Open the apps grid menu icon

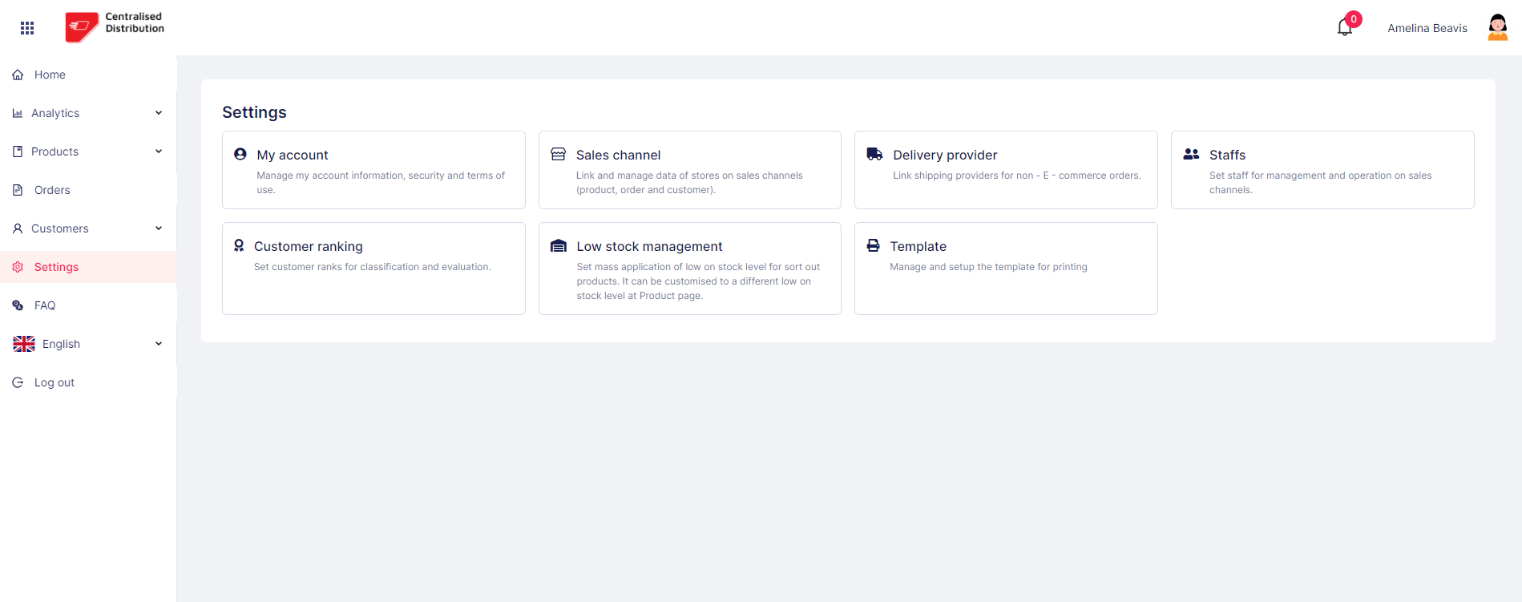click(27, 28)
